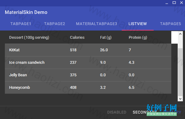
Task: Click the DISABLED button
Action: point(117,112)
